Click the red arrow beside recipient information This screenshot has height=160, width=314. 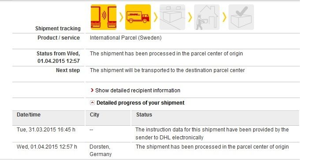(92, 90)
